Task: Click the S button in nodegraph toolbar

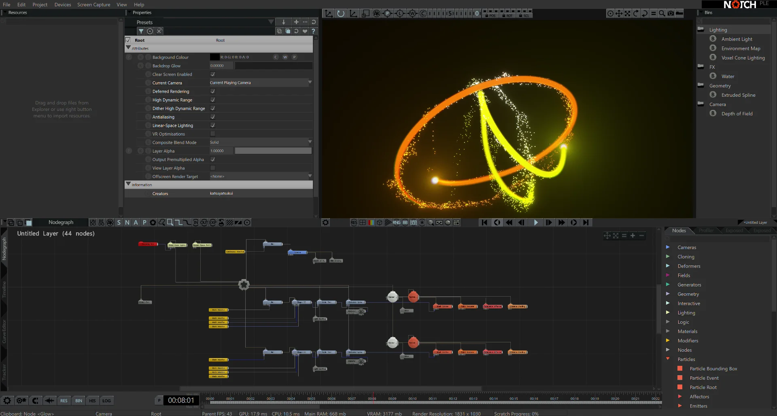Action: [x=119, y=223]
